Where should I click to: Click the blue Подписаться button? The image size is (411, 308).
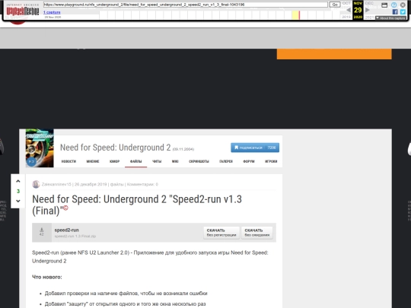coord(255,148)
